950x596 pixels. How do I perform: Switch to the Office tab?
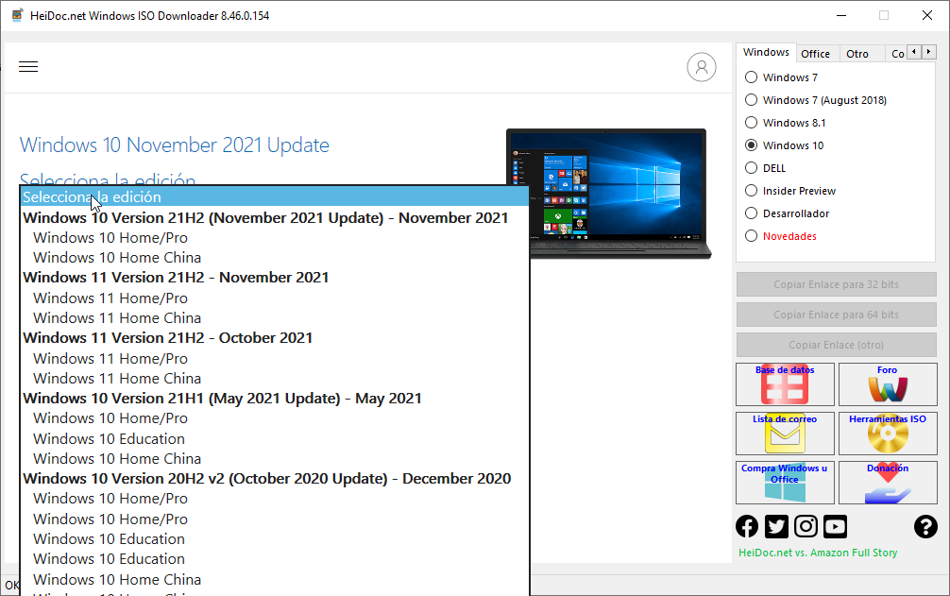[x=816, y=54]
